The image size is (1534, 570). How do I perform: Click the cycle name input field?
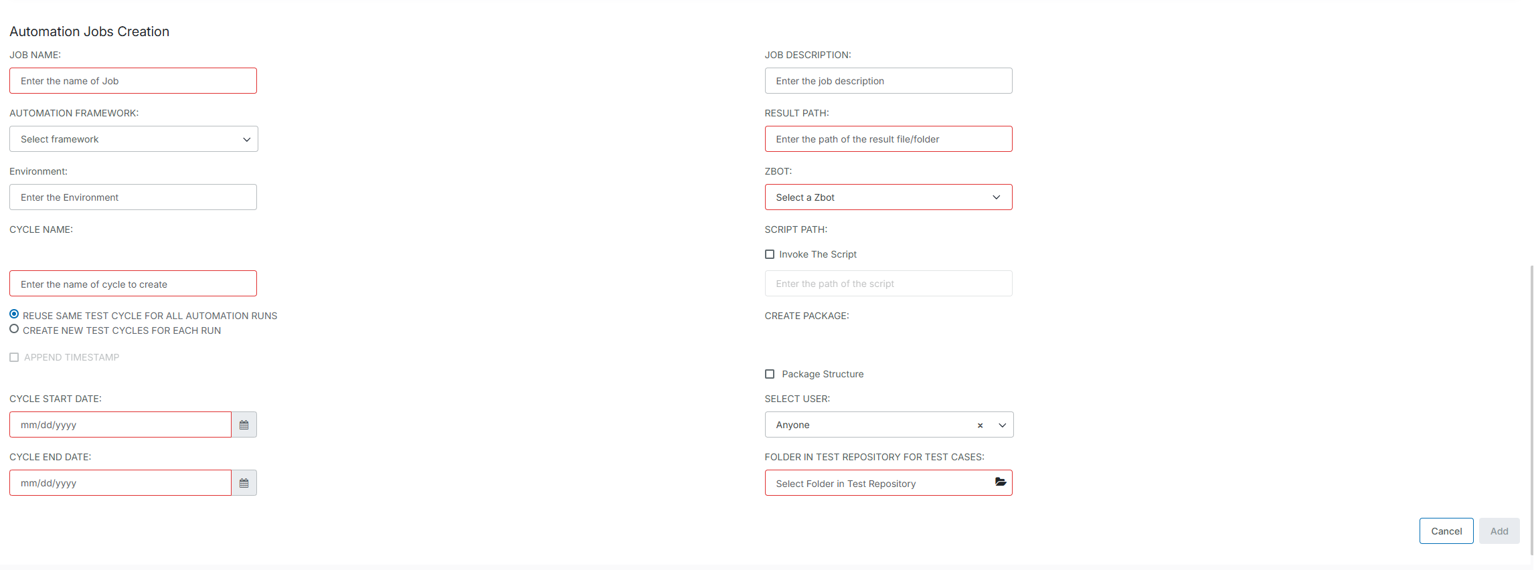point(133,284)
